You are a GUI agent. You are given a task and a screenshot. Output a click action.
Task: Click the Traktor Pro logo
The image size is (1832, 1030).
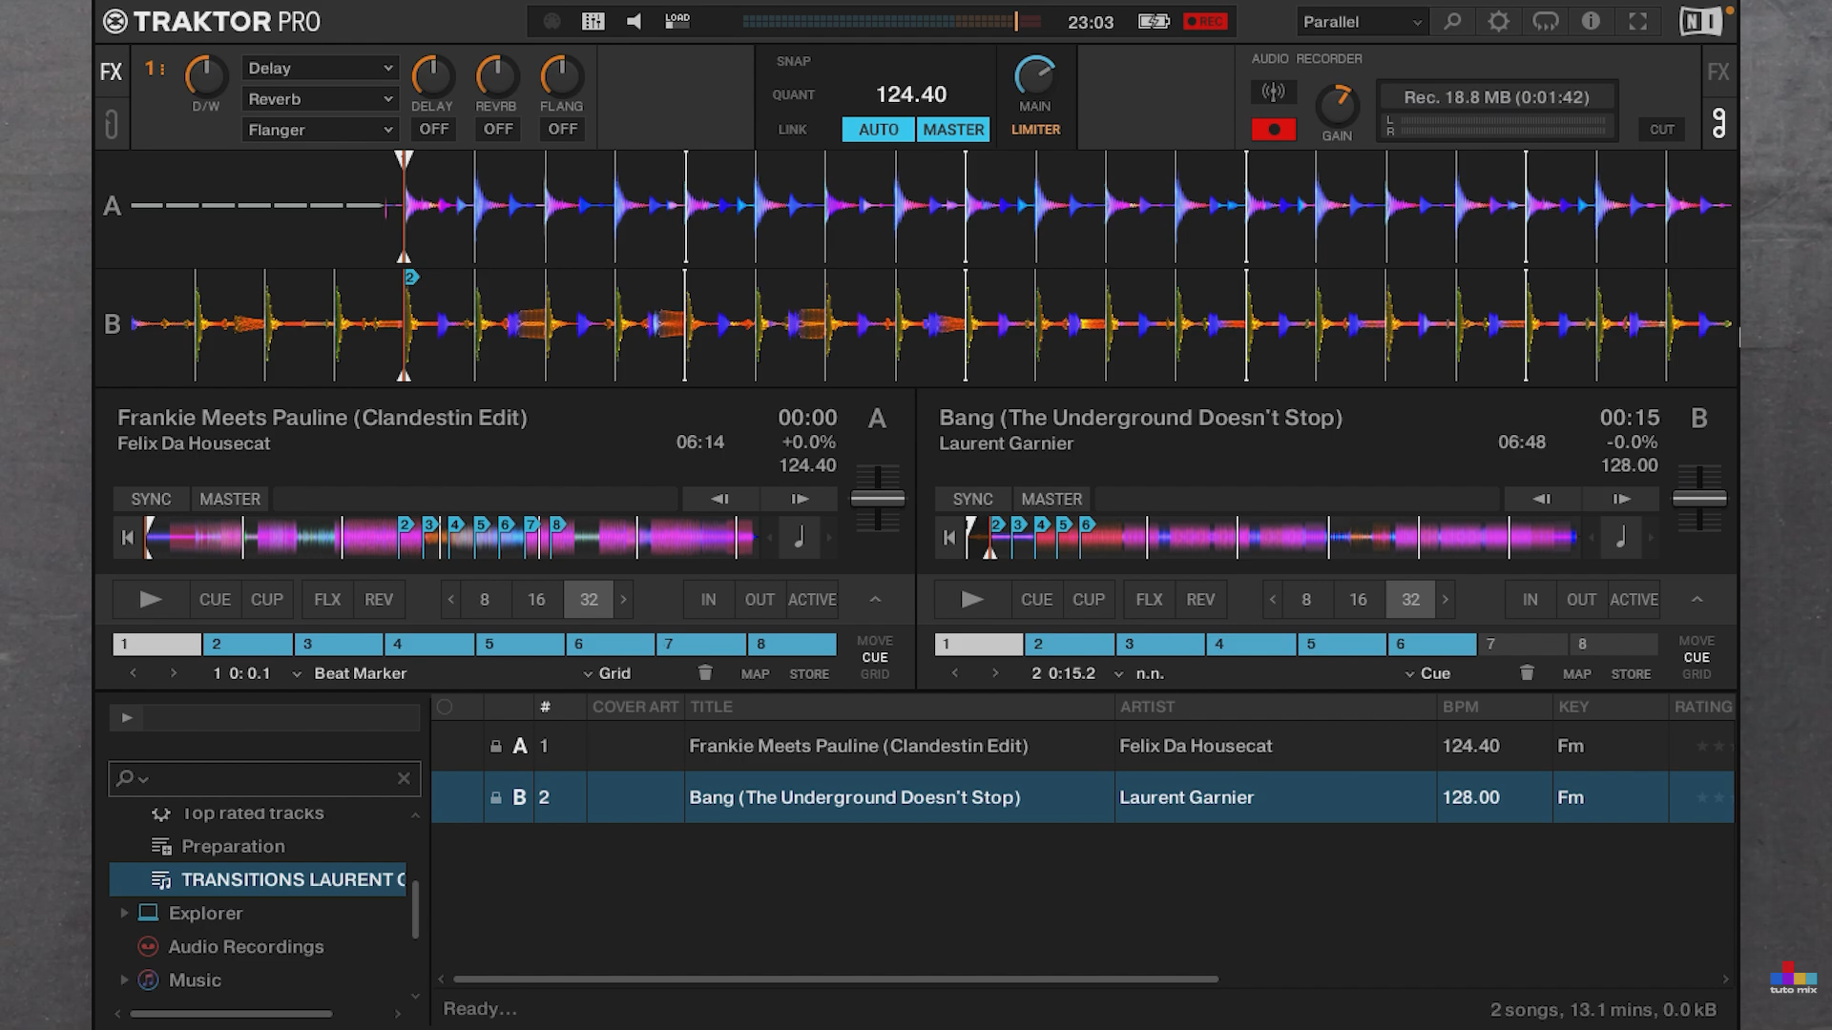click(212, 21)
